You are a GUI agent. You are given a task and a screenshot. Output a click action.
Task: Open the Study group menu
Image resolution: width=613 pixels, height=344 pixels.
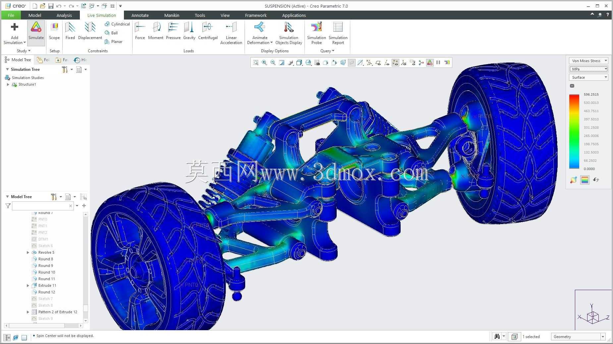tap(24, 51)
